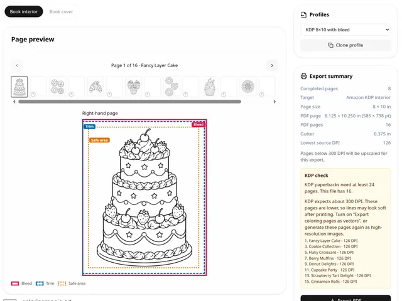Select the Cupcake Party thumbnail

tap(209, 87)
